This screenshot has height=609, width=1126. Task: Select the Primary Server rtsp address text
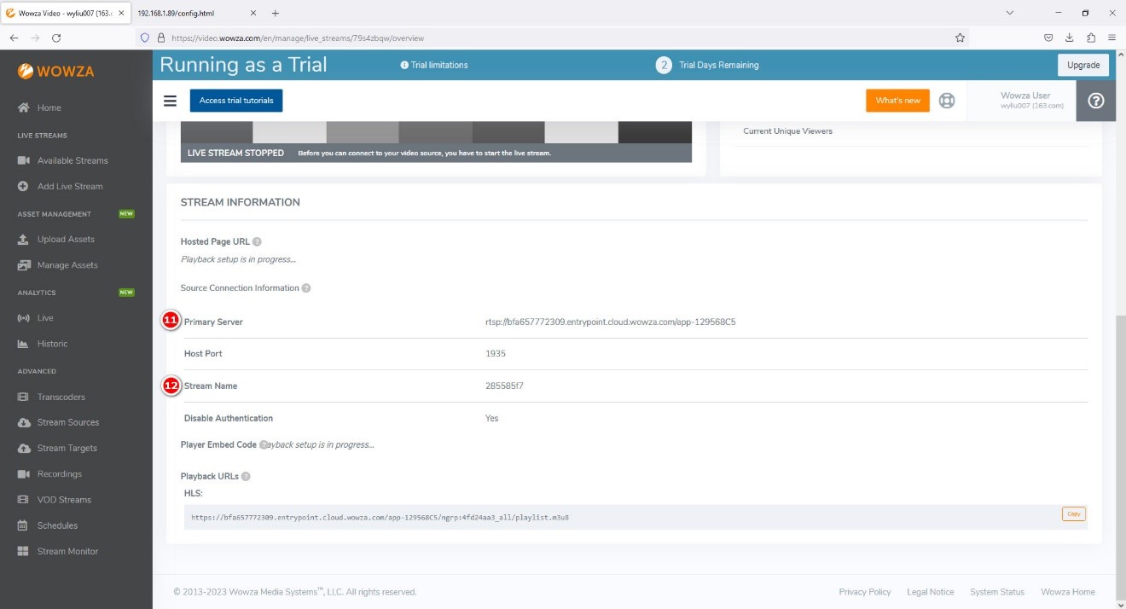[x=610, y=322]
